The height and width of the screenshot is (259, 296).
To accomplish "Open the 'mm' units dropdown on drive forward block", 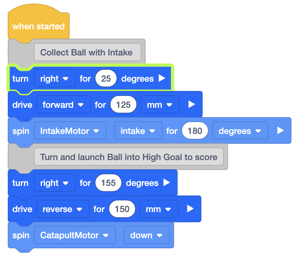I will tap(160, 105).
